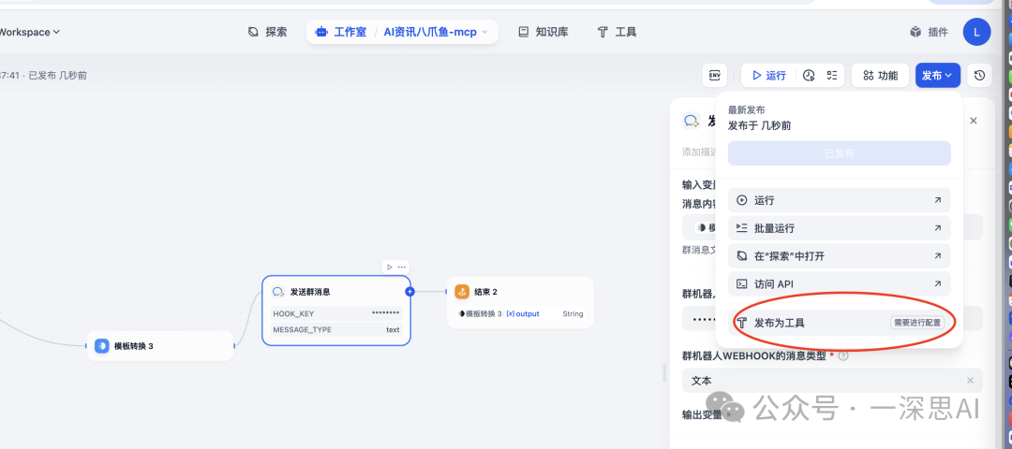Click the 模板转换 3 node icon
Image resolution: width=1012 pixels, height=449 pixels.
pos(102,346)
